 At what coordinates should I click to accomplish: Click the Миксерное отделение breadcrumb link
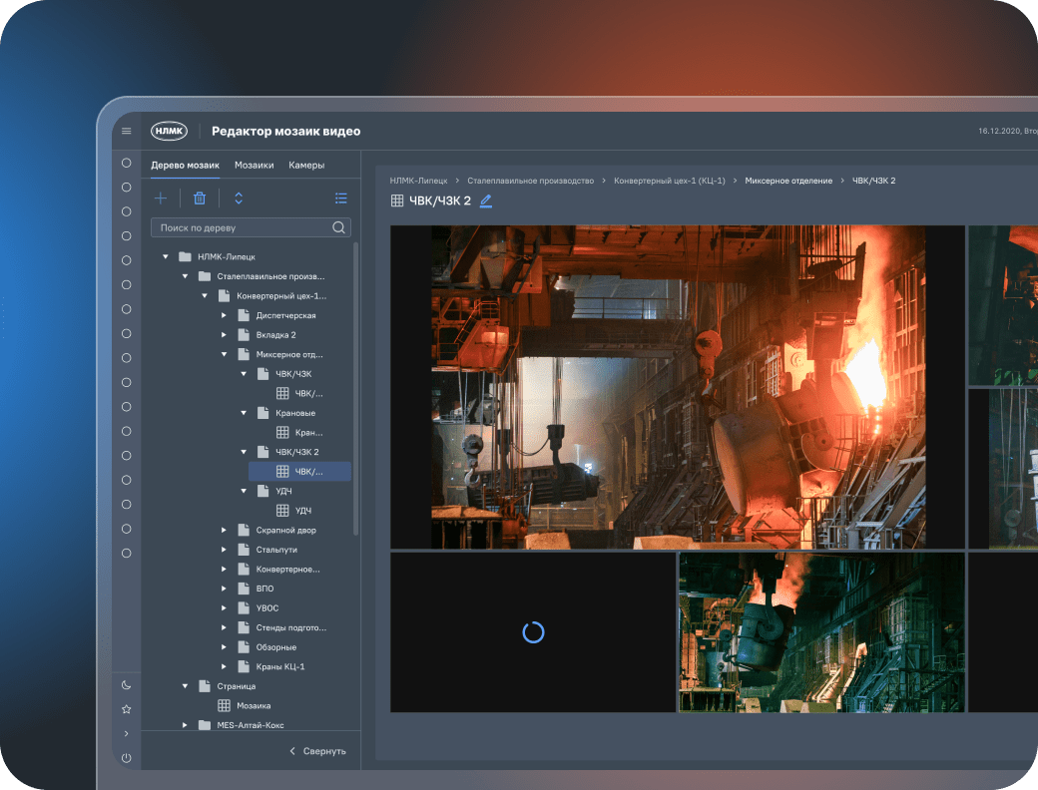click(787, 181)
